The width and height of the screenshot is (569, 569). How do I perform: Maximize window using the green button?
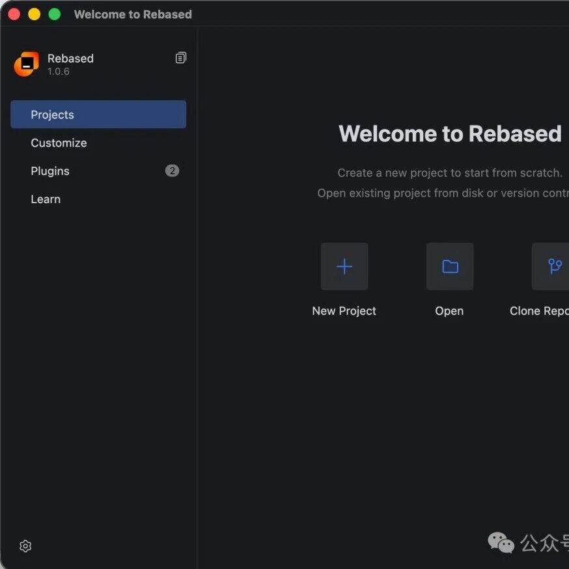click(55, 14)
